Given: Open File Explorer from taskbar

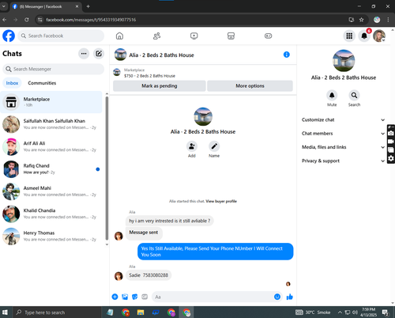Looking at the screenshot, I should coord(141,312).
